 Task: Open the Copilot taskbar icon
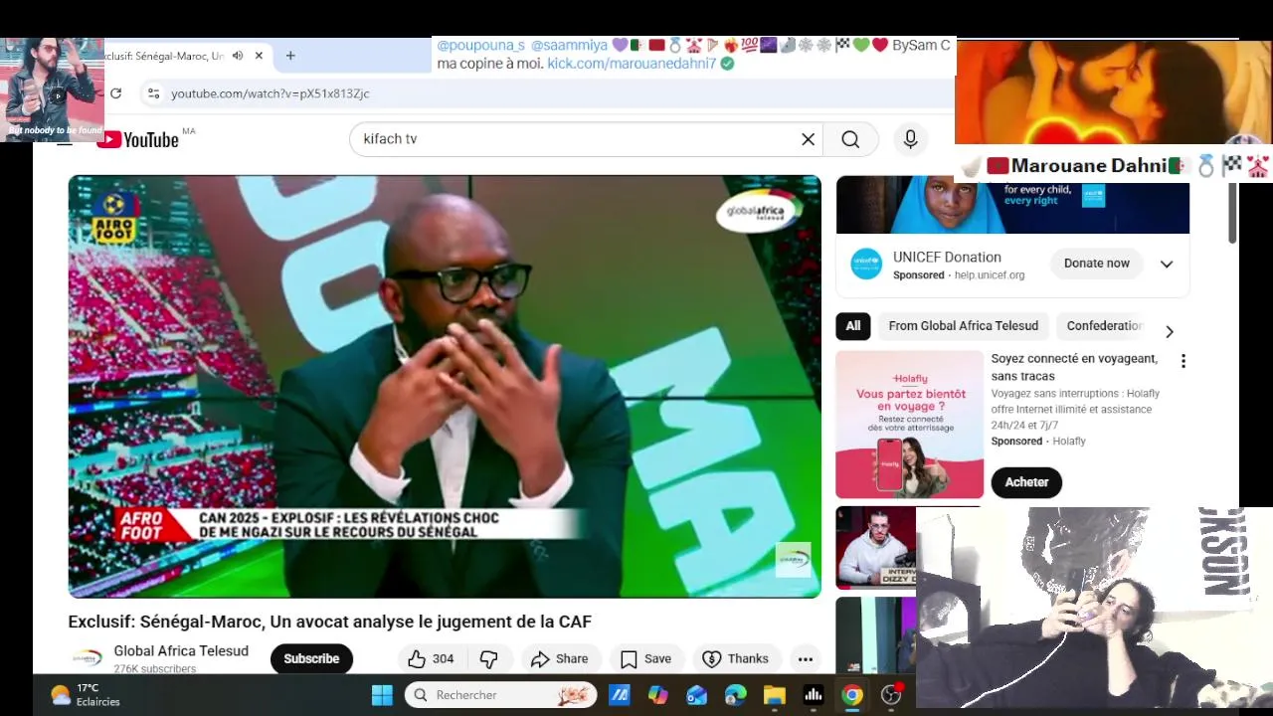pyautogui.click(x=658, y=695)
